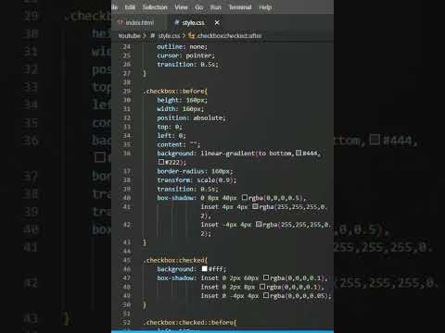This screenshot has width=445, height=333.
Task: Click the .checkbox:checked::after breadcrumb
Action: click(x=229, y=36)
